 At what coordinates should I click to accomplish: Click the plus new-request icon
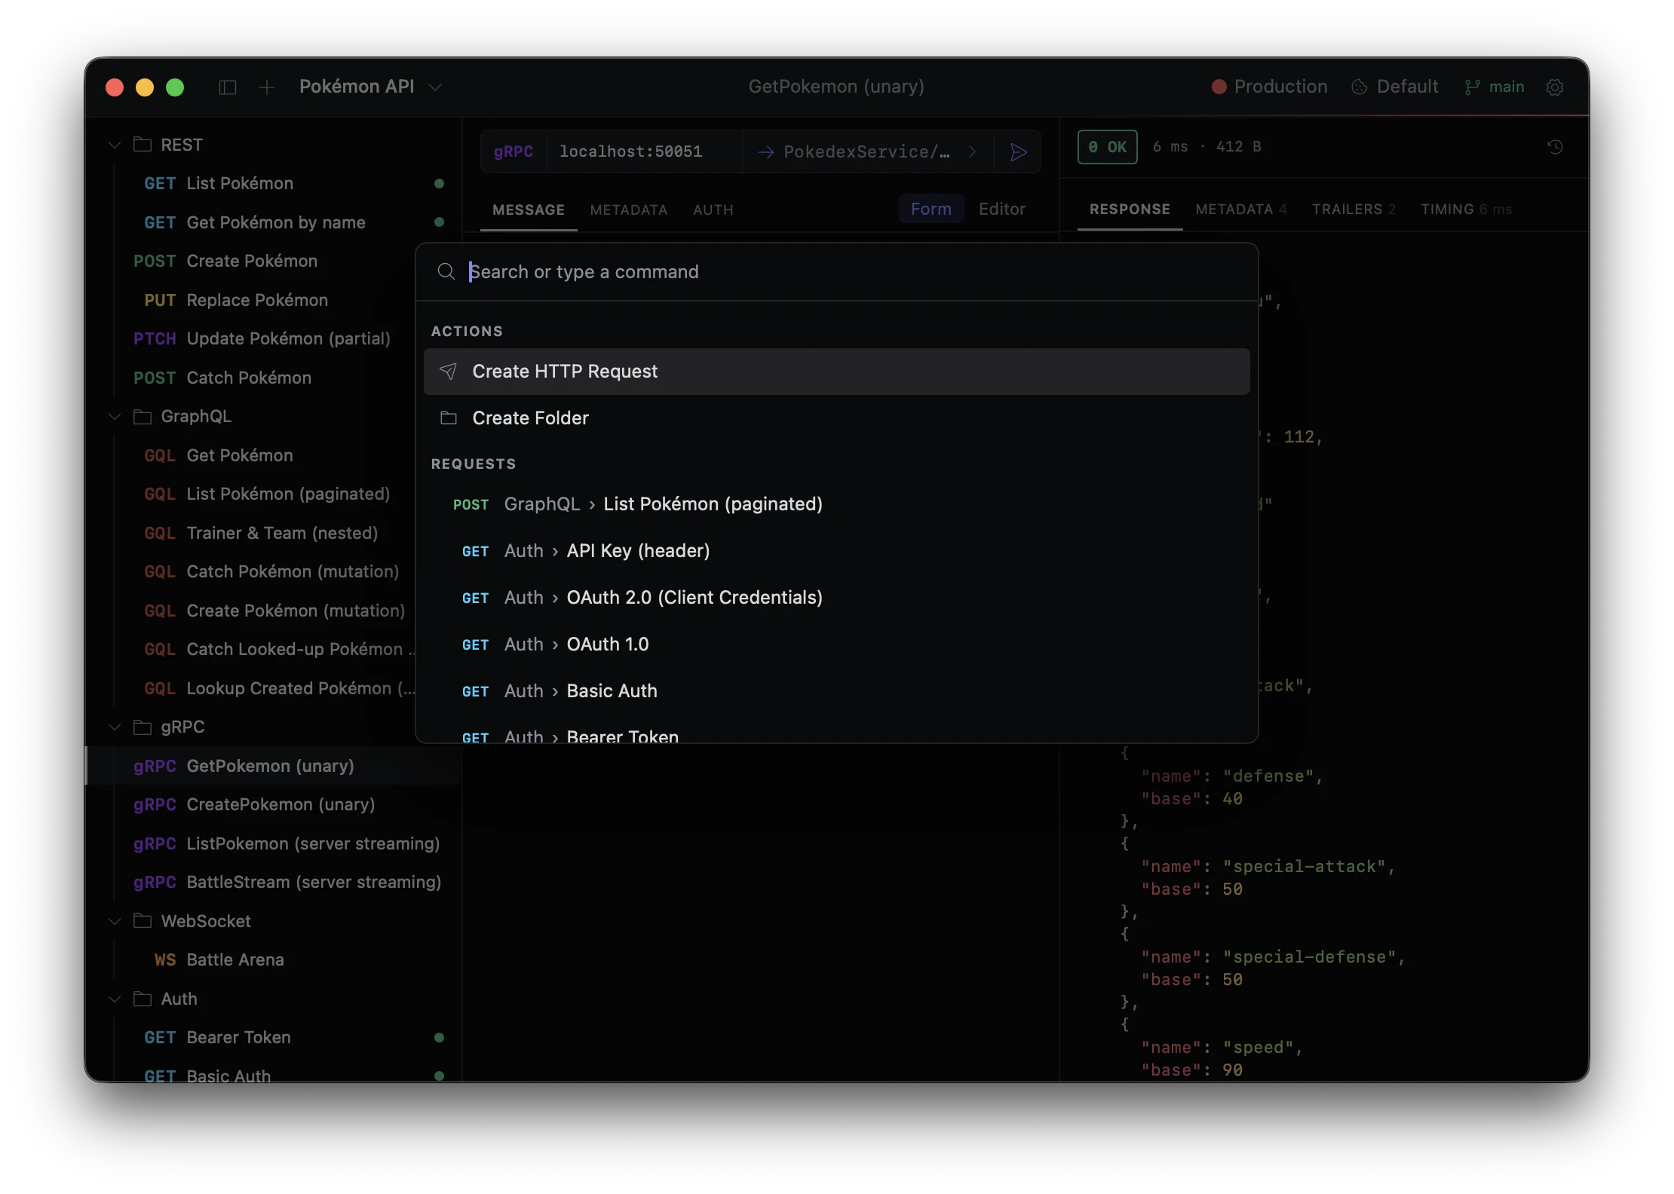pyautogui.click(x=266, y=87)
